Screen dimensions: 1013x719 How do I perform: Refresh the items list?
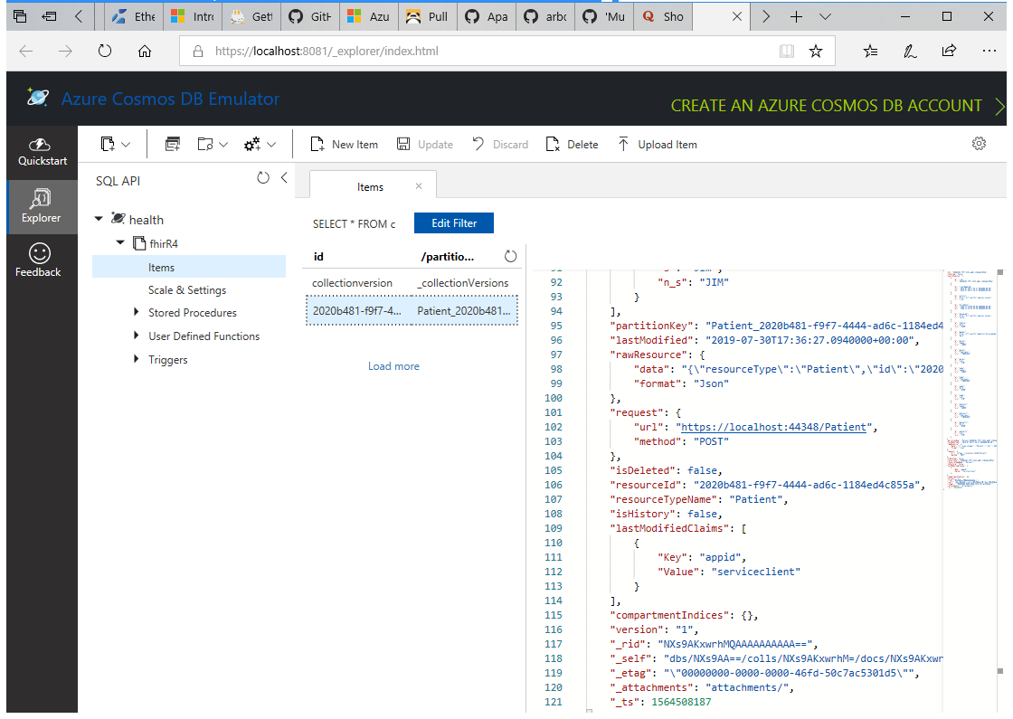[x=510, y=256]
